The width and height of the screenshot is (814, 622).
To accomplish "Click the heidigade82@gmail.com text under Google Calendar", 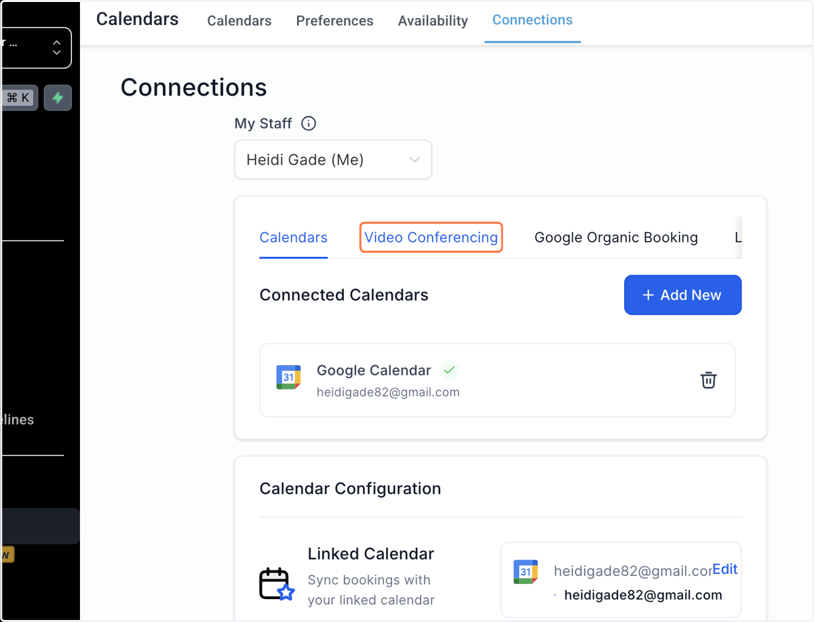I will click(x=388, y=392).
